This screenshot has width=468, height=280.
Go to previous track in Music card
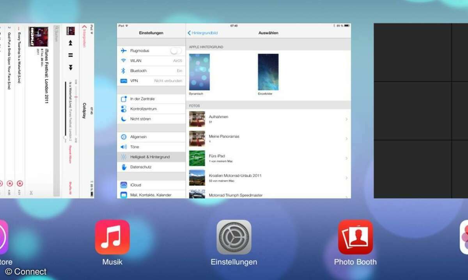71,42
